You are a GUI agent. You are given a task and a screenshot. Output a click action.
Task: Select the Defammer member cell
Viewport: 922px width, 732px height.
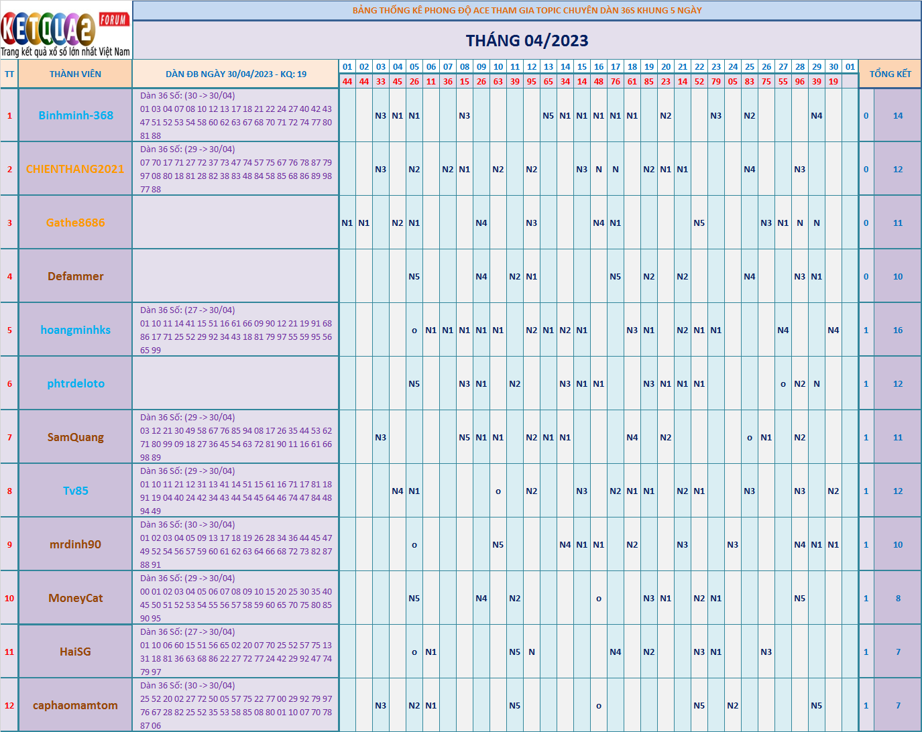click(76, 276)
